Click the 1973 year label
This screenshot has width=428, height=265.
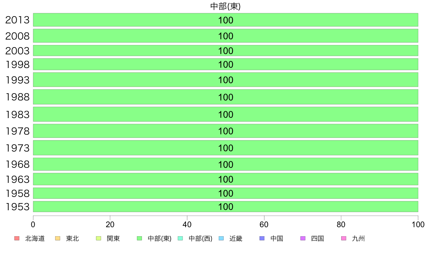[17, 148]
